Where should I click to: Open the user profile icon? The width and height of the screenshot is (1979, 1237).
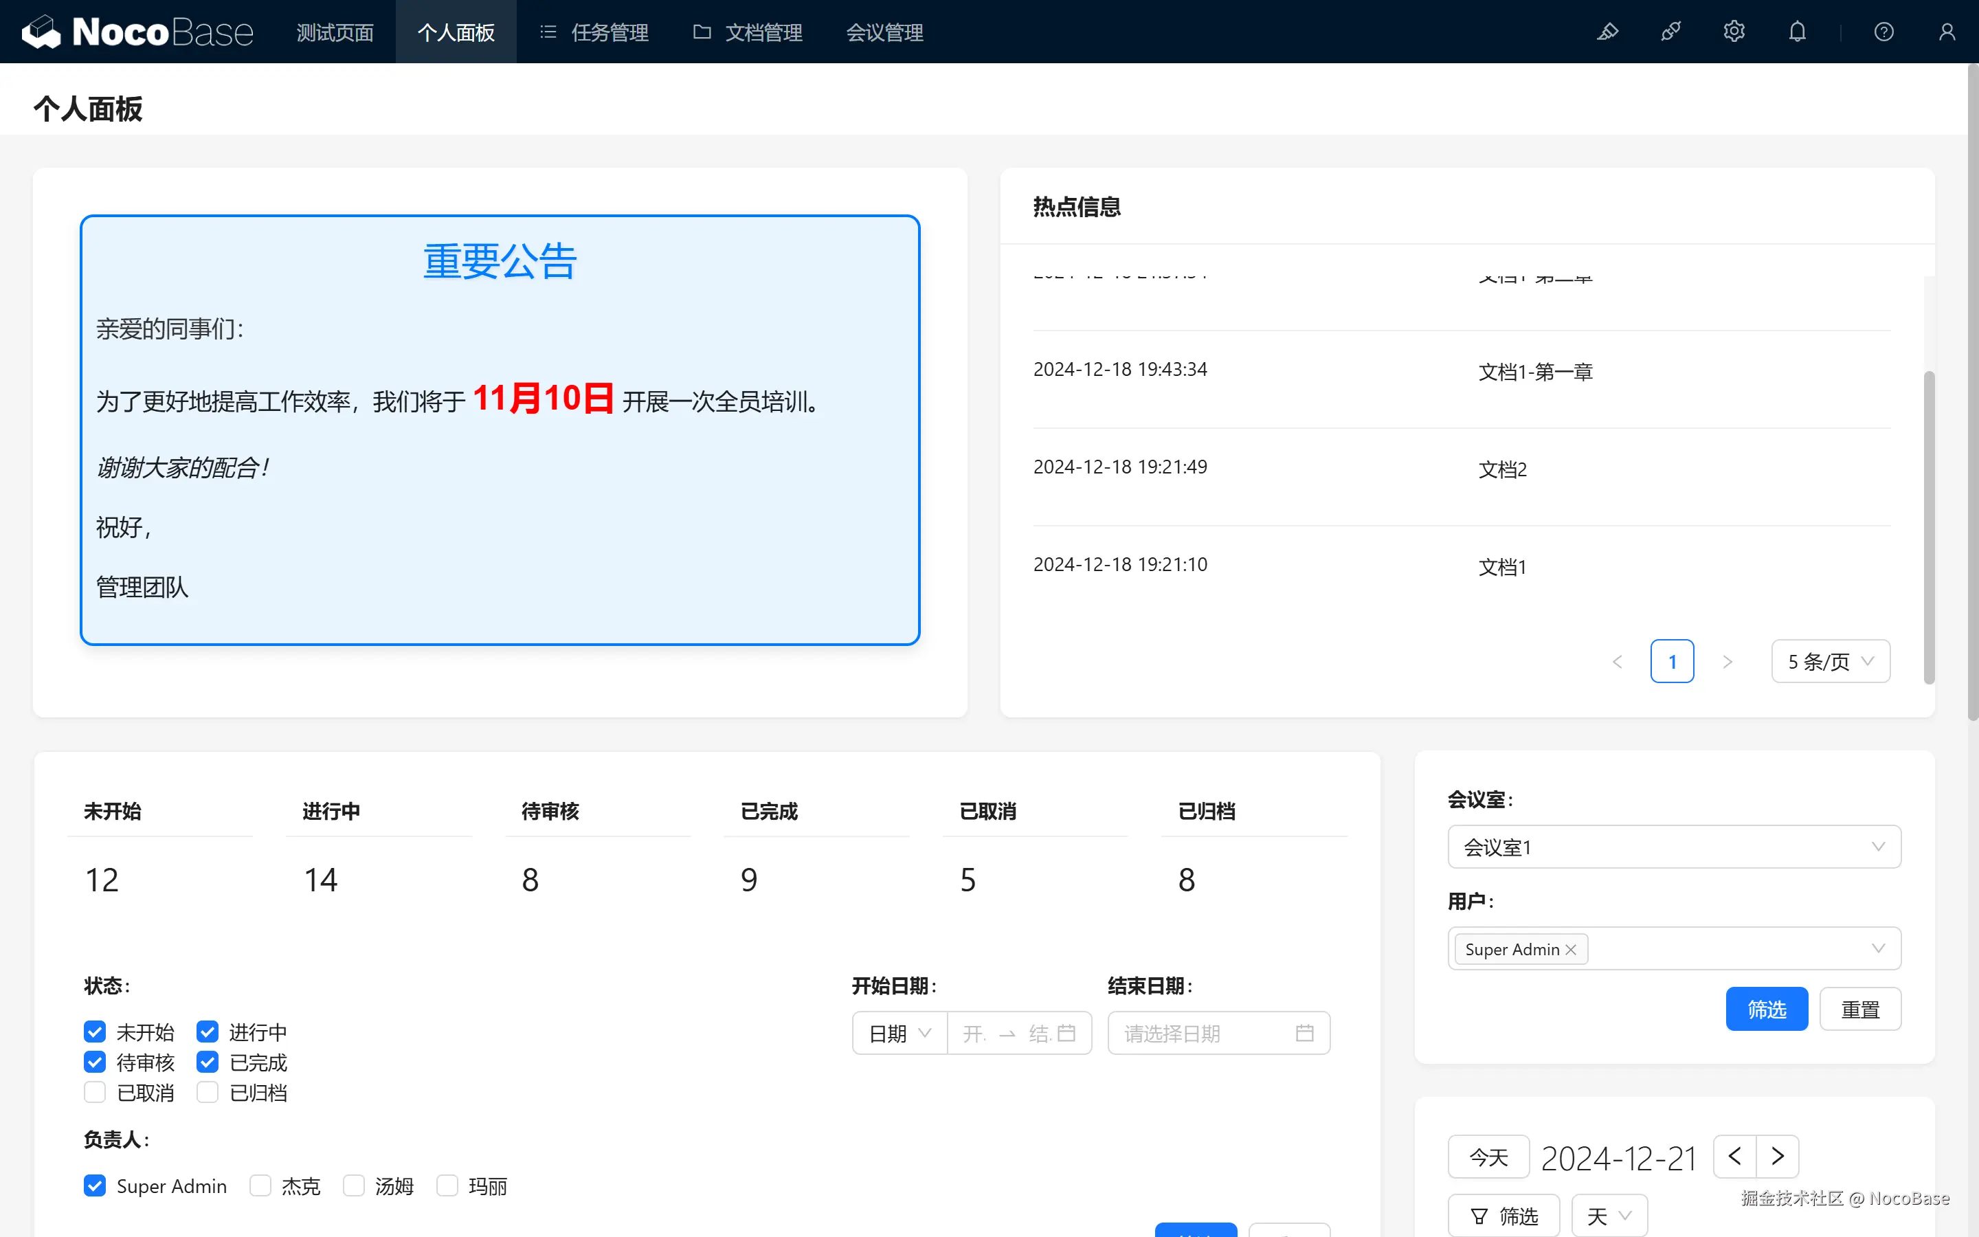(1946, 32)
